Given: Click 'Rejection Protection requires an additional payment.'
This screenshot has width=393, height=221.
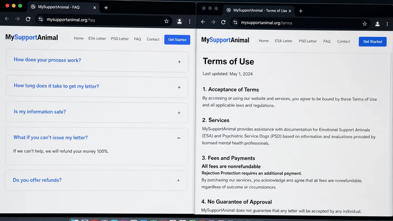Looking at the screenshot, I should (252, 173).
